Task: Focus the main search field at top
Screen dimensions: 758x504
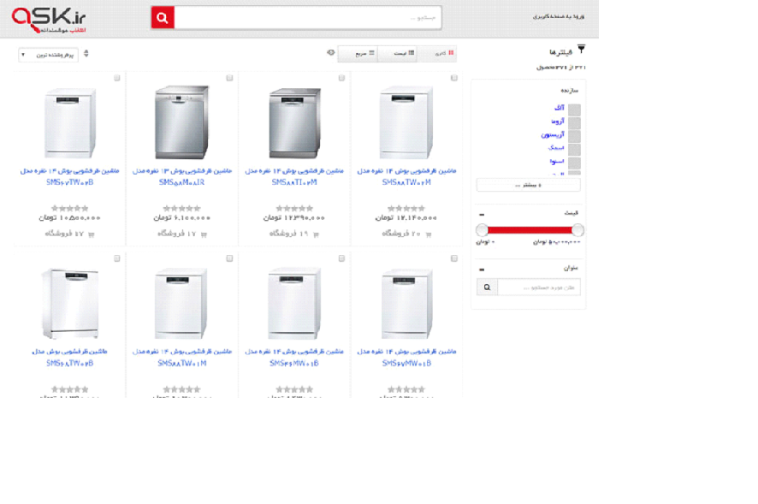Action: [x=307, y=18]
